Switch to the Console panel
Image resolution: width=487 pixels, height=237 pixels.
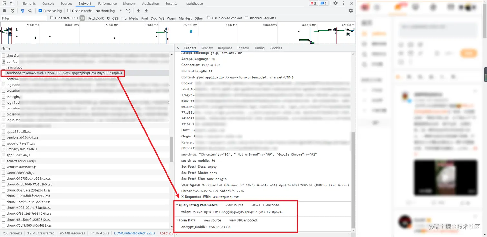click(x=48, y=4)
